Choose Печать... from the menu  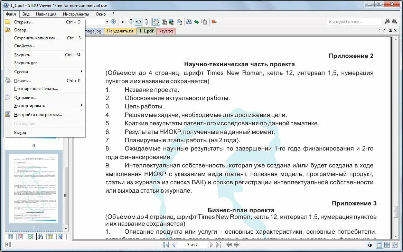[44, 80]
